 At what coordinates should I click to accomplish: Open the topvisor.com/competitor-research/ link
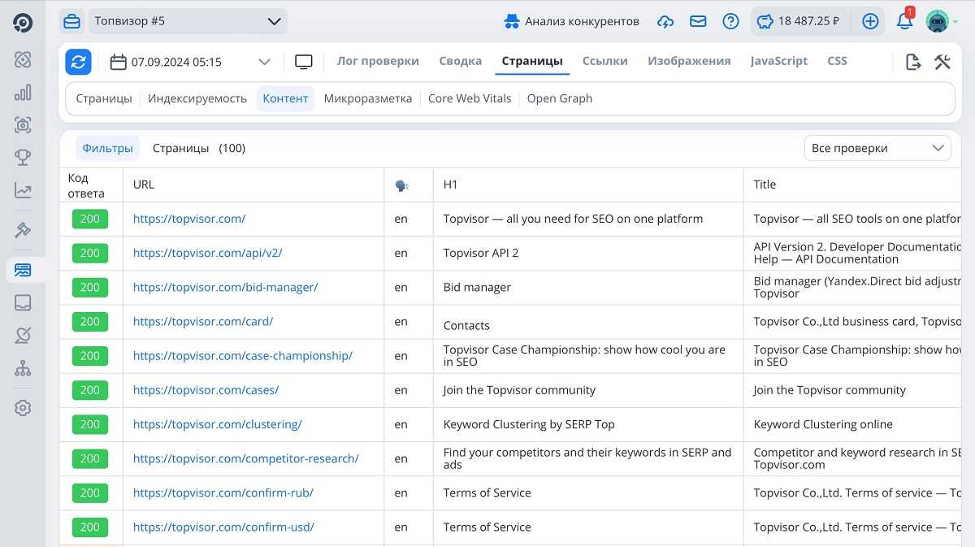246,458
